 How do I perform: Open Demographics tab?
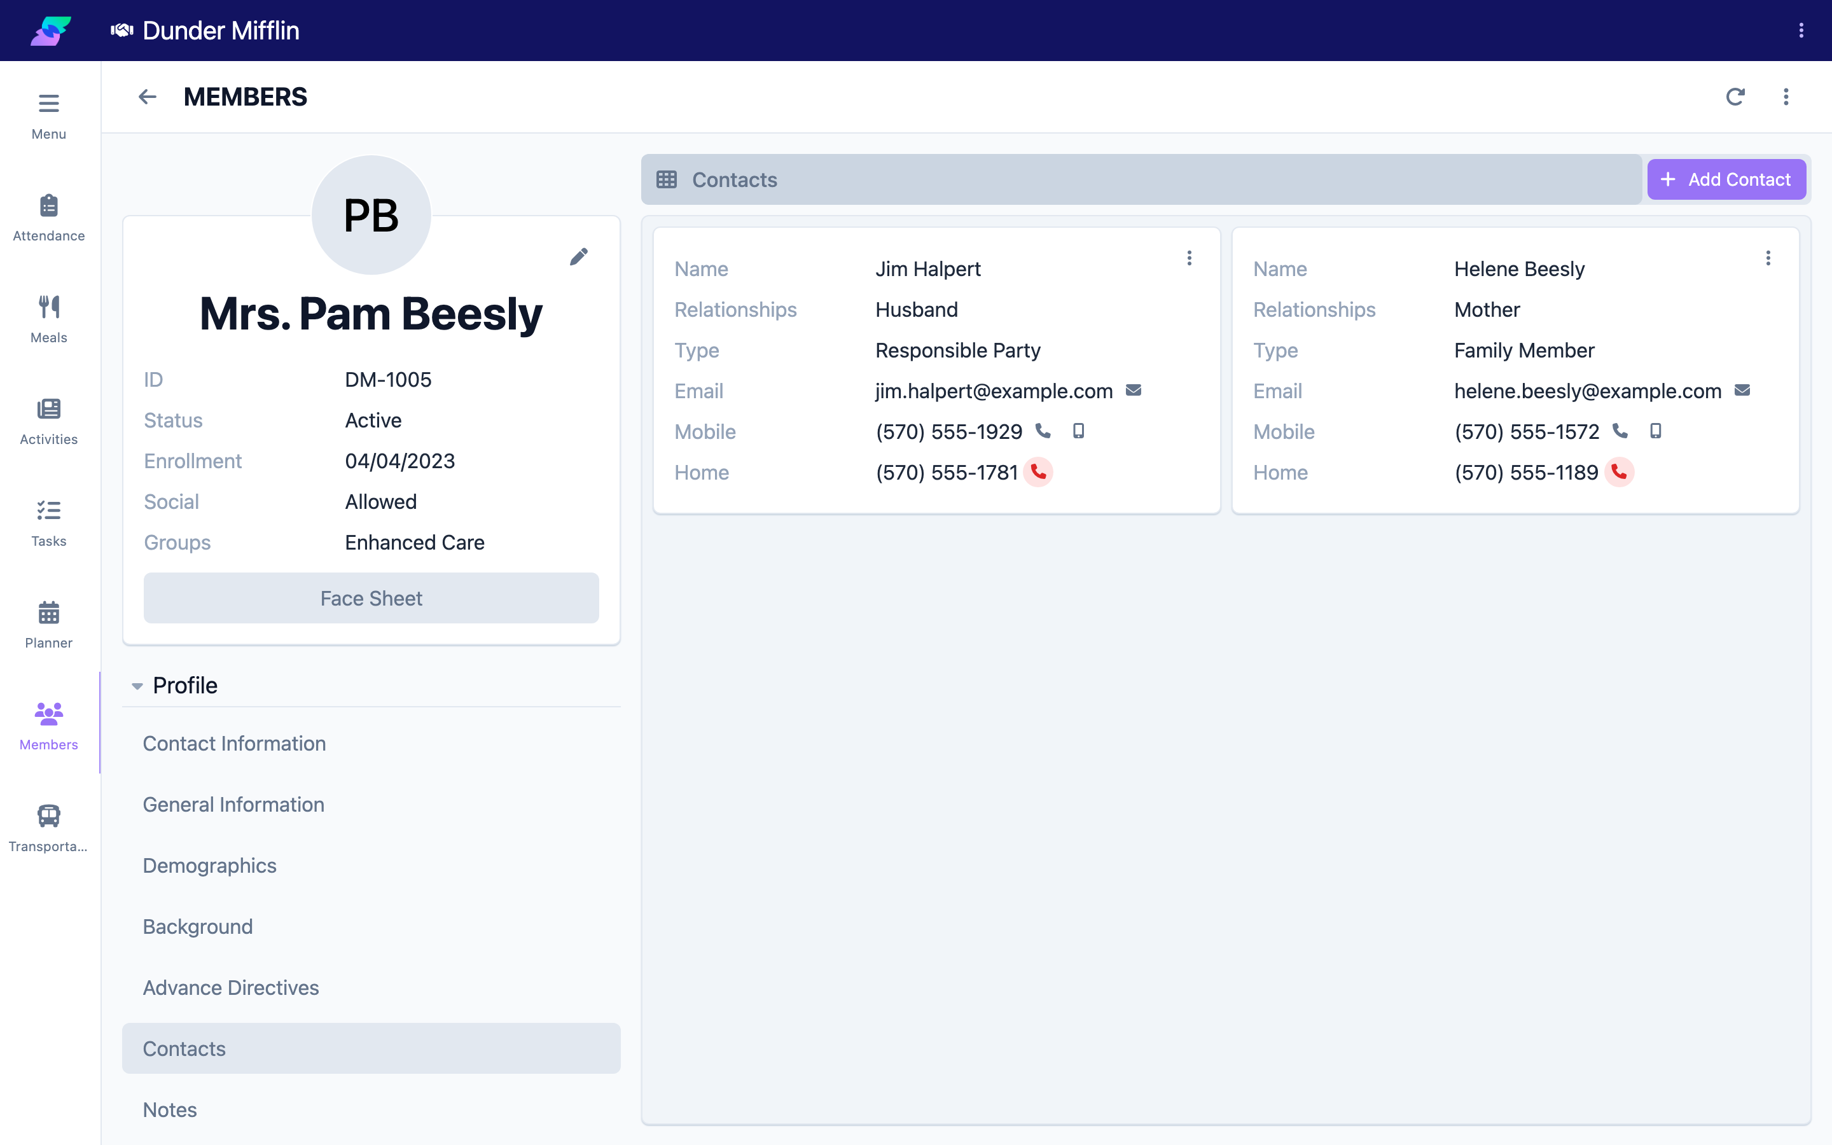pyautogui.click(x=371, y=866)
